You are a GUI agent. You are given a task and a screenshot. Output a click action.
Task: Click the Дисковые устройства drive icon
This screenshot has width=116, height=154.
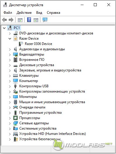pos(15,66)
